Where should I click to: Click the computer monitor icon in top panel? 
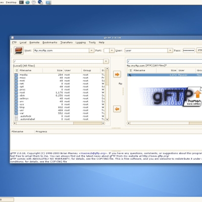pyautogui.click(x=48, y=3)
